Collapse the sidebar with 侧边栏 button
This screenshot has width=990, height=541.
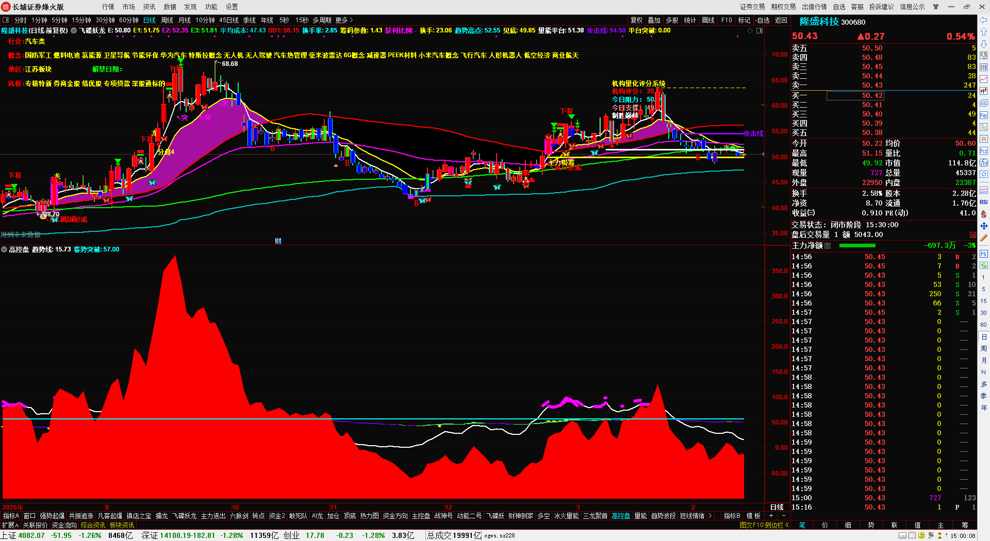pyautogui.click(x=777, y=525)
